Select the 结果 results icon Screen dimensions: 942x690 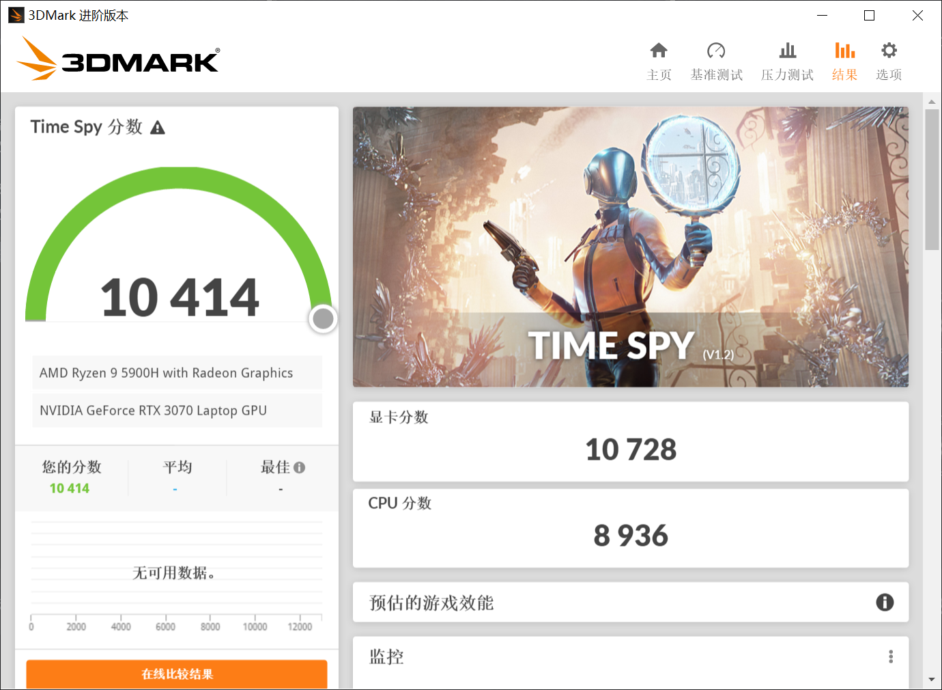(x=844, y=51)
